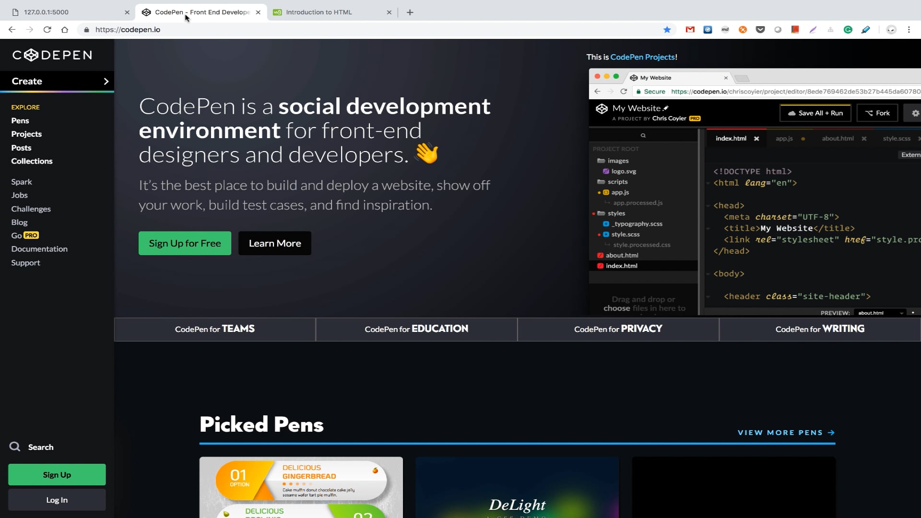Click the Sign Up for Free button
The image size is (921, 518).
coord(185,243)
